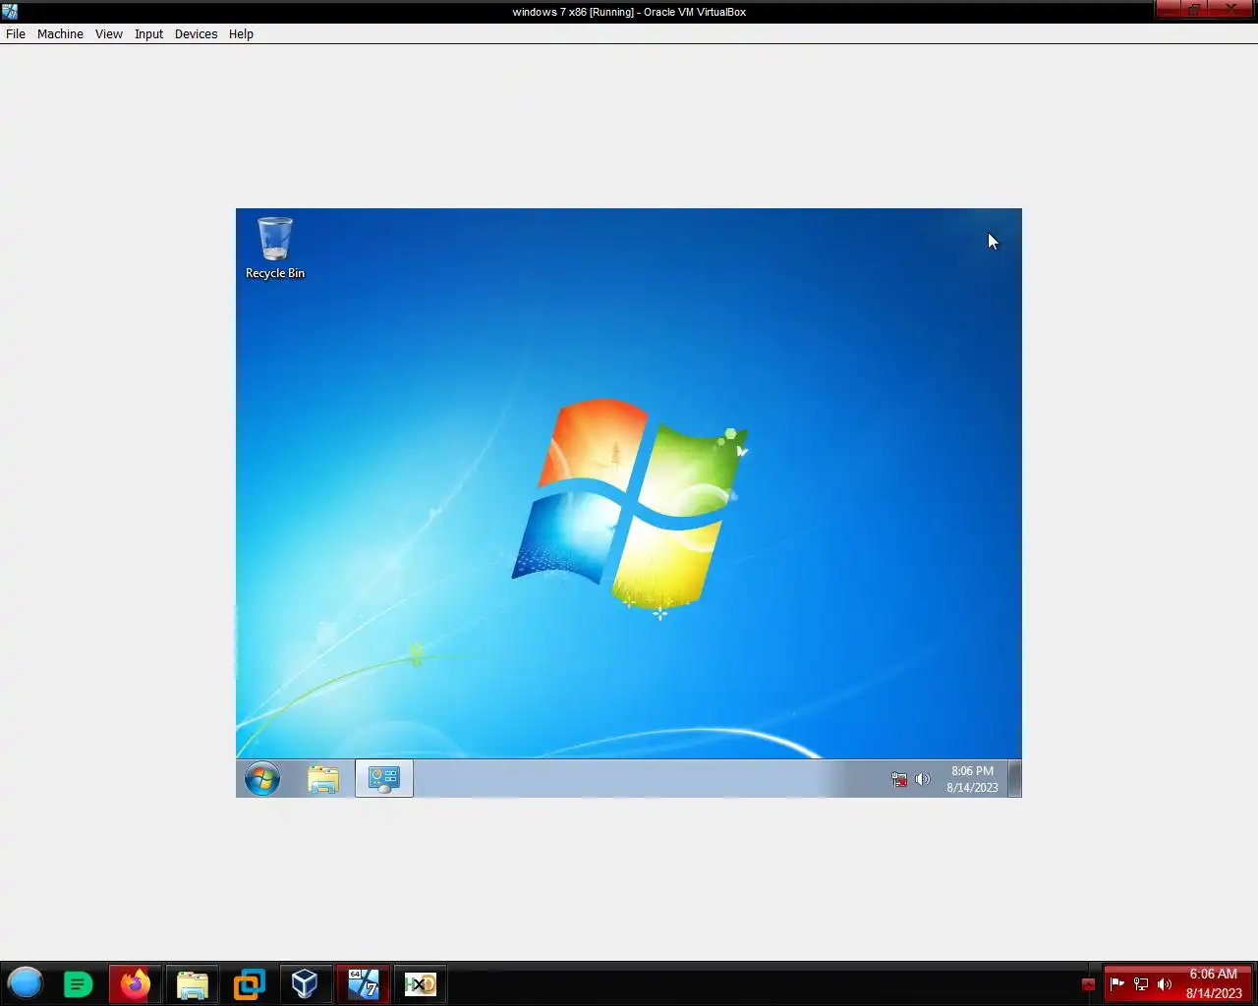Open Windows Explorer in guest taskbar
Screen dimensions: 1258x1006
[323, 779]
